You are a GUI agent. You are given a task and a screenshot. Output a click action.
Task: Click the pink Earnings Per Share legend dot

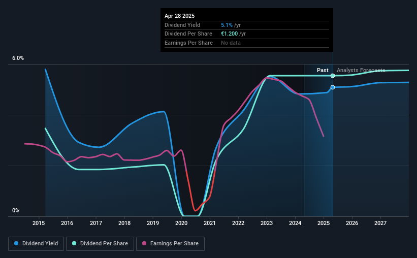(x=144, y=243)
